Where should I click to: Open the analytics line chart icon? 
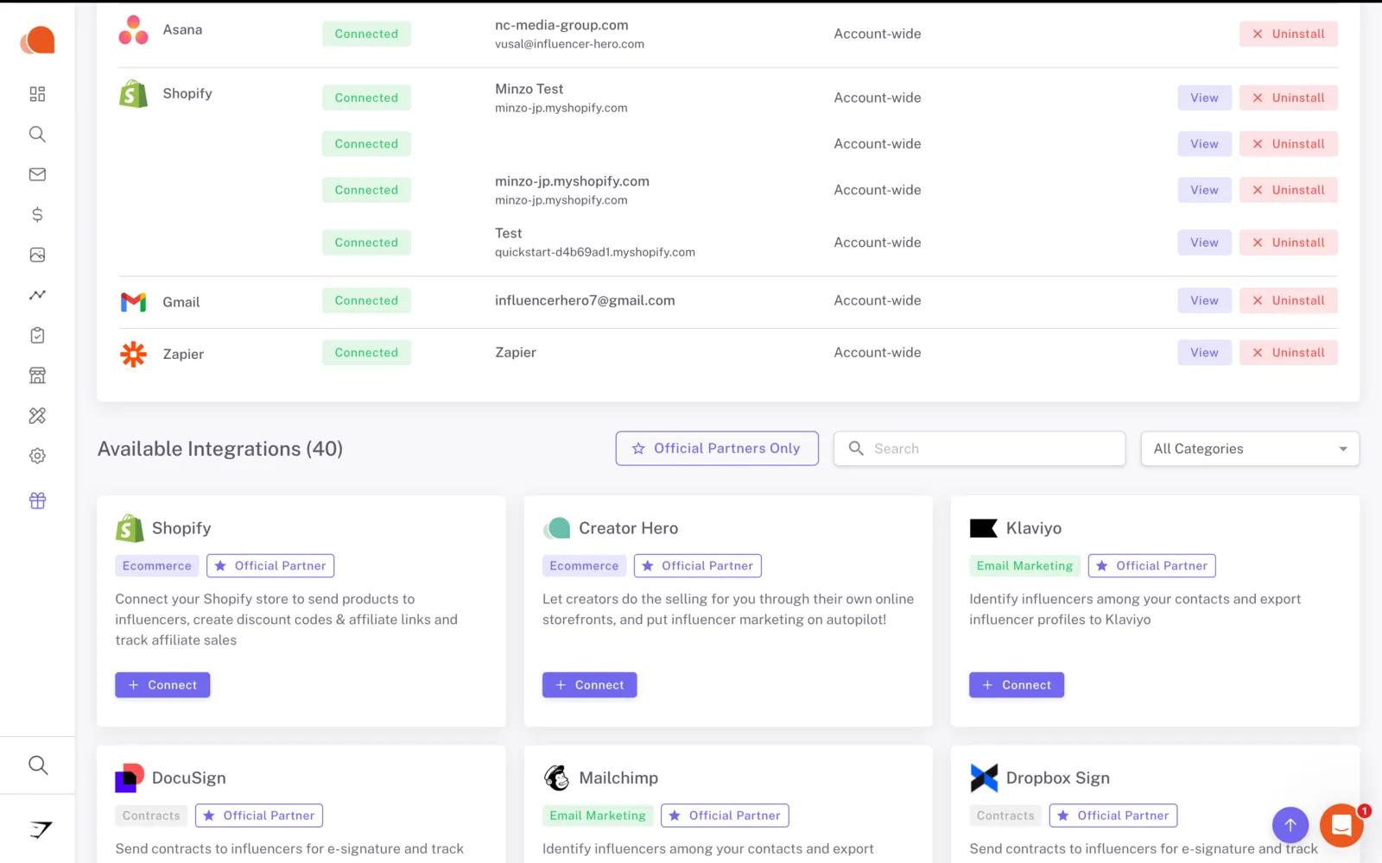click(37, 295)
